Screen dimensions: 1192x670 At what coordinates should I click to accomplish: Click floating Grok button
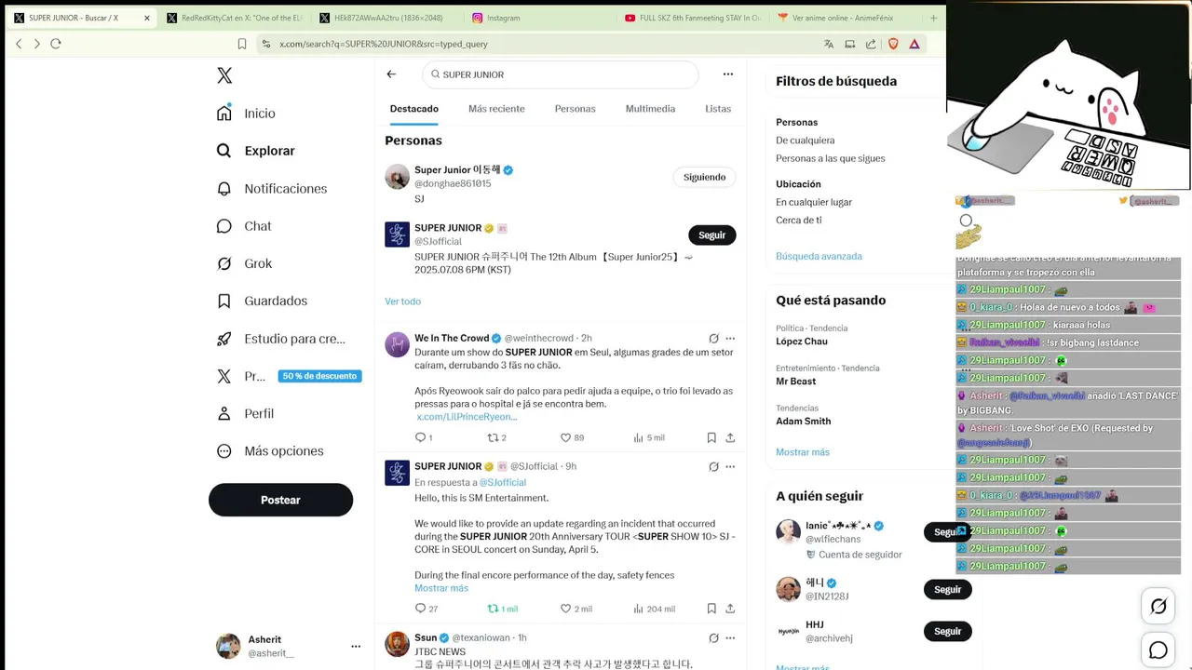pos(1158,607)
